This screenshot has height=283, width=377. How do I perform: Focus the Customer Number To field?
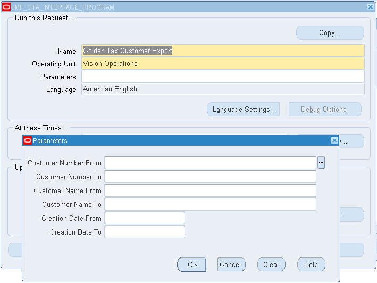(x=211, y=177)
